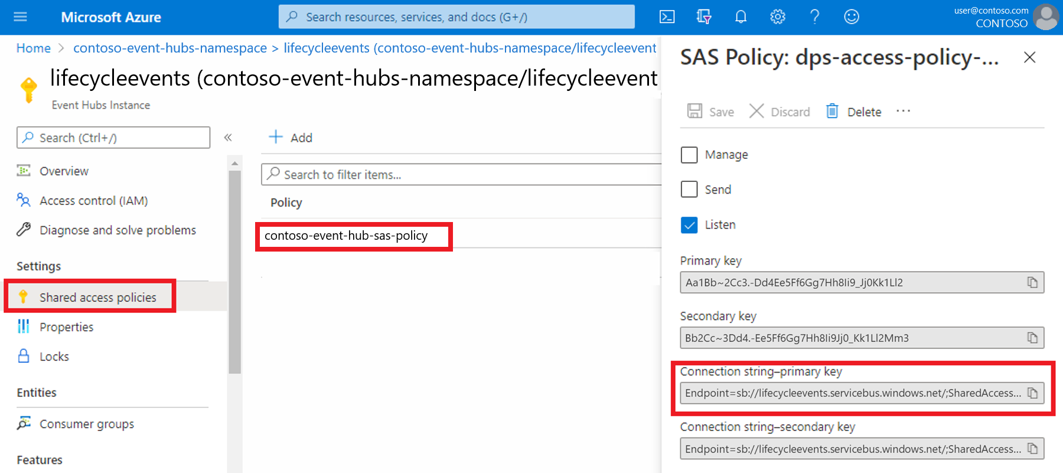The image size is (1063, 473).
Task: Enable the Manage permission checkbox
Action: coord(689,155)
